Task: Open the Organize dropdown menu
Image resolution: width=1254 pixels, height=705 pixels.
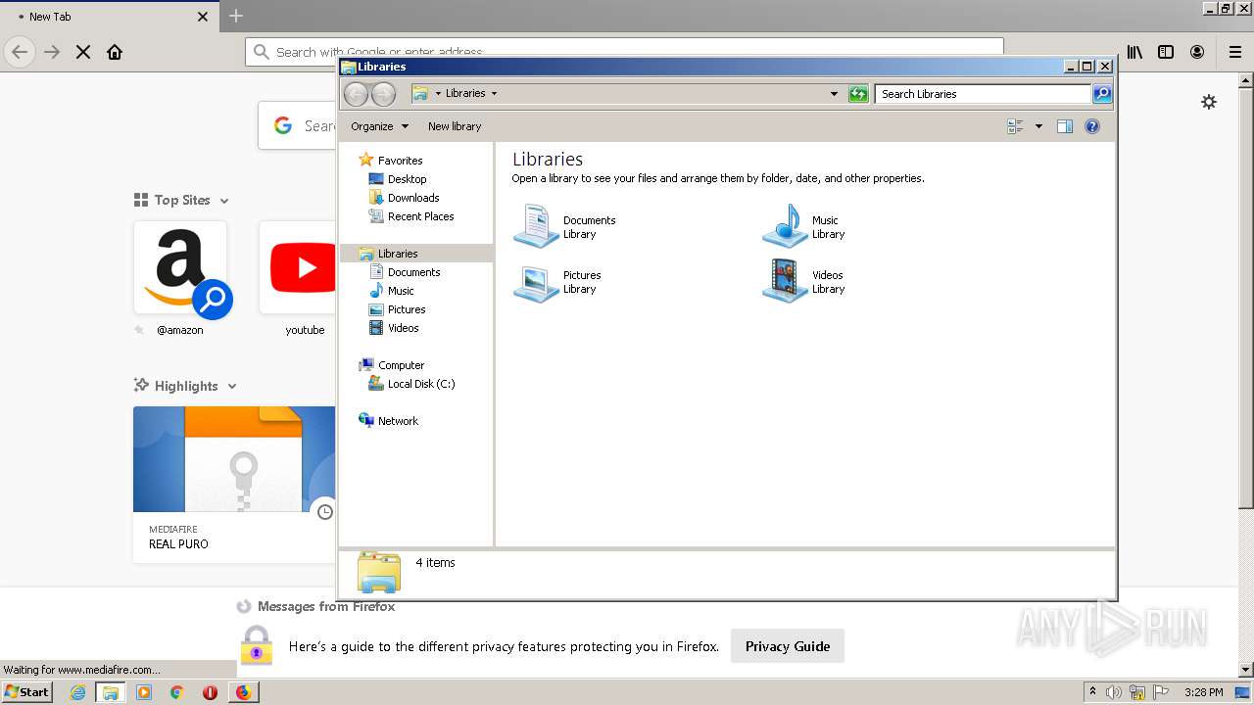Action: (x=380, y=126)
